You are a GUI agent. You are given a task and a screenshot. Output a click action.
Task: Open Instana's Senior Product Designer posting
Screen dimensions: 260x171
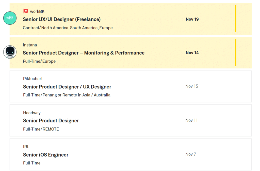pyautogui.click(x=84, y=53)
